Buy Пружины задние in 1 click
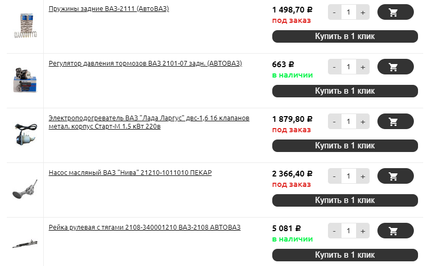The width and height of the screenshot is (430, 266). pos(345,36)
